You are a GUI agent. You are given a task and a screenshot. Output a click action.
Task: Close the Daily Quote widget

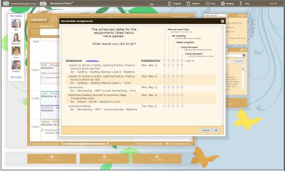tap(246, 16)
